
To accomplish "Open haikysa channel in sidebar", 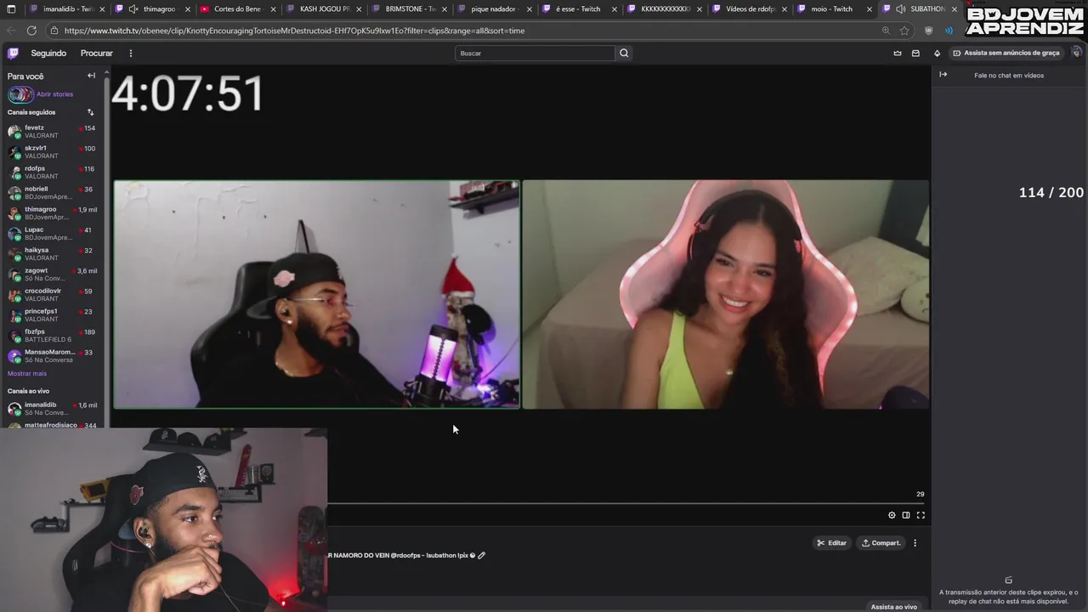I will pyautogui.click(x=53, y=253).
